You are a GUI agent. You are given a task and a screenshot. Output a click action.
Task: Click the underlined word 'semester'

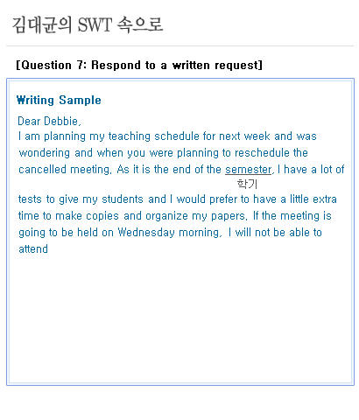coord(249,170)
